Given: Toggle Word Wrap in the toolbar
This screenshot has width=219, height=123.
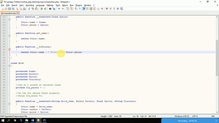Looking at the screenshot, I should coord(76,9).
